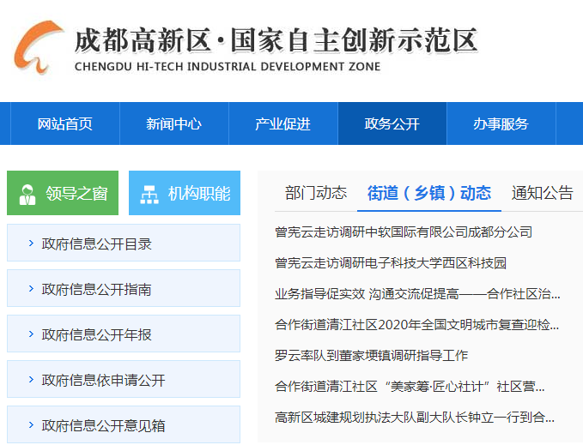Open the 产业促进 menu item
This screenshot has height=445, width=583.
[282, 123]
